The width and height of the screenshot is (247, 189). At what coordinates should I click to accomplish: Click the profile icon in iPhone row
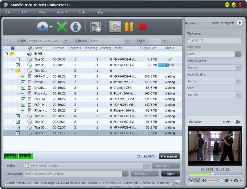tap(29, 82)
